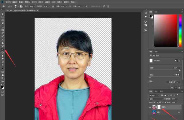Select the Horizontal Type tool

[3, 65]
